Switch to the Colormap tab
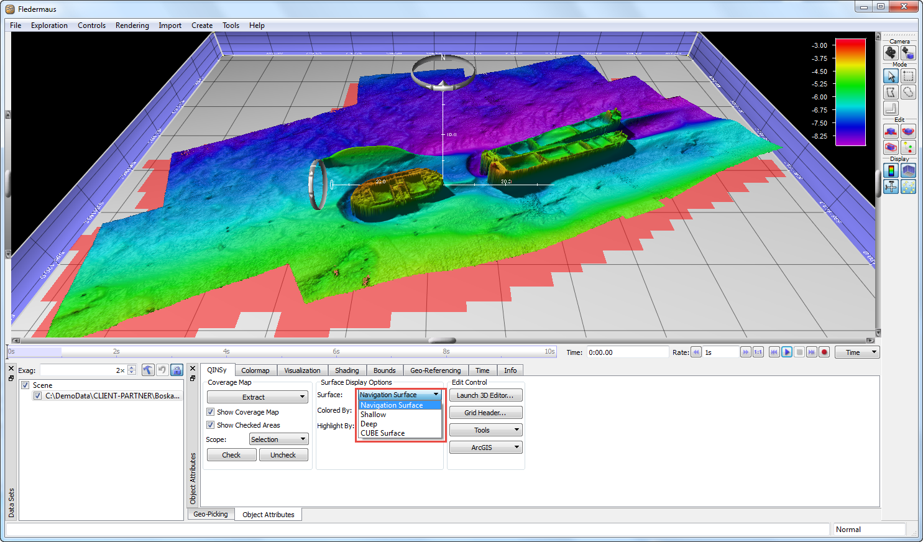The width and height of the screenshot is (923, 542). point(255,370)
